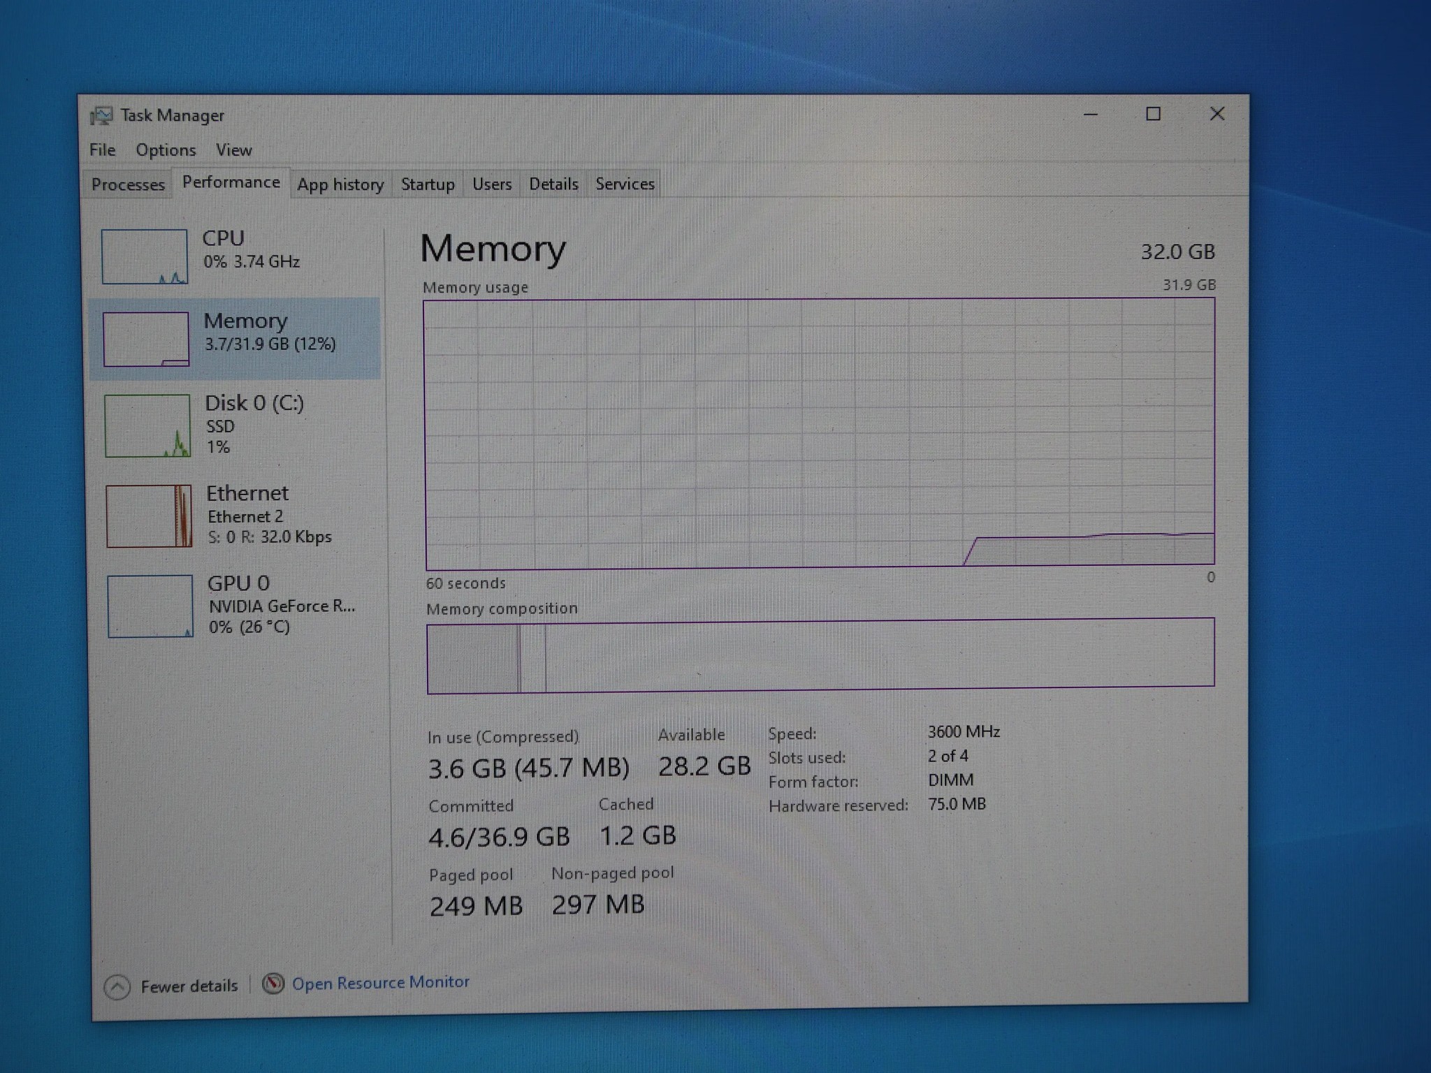Click the Resource Monitor gauge icon

click(273, 984)
